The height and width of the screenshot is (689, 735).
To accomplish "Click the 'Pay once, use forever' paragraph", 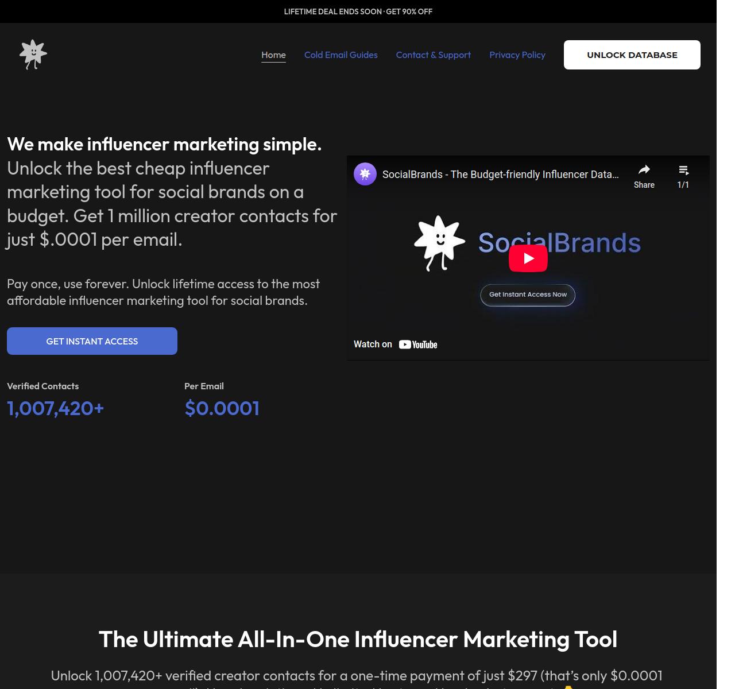I will (164, 292).
